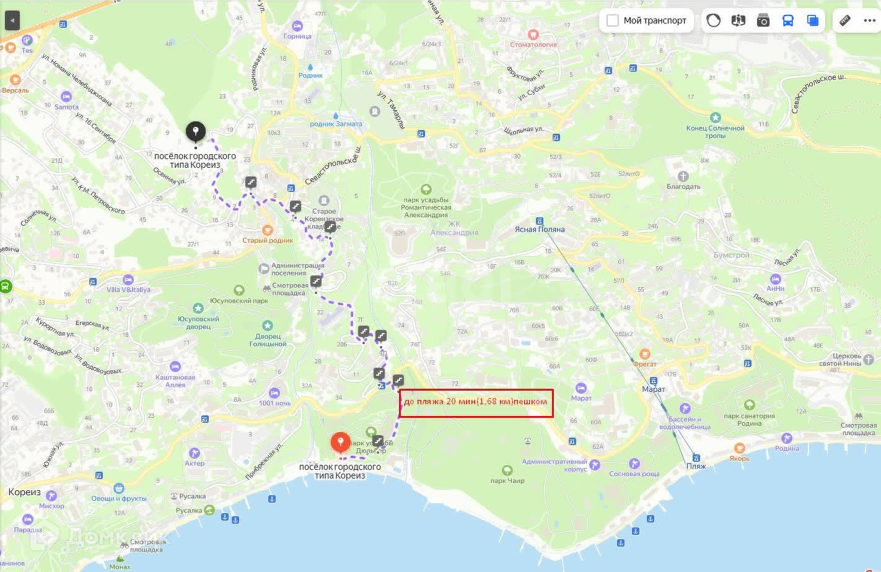Open the map layers switcher icon

point(813,20)
